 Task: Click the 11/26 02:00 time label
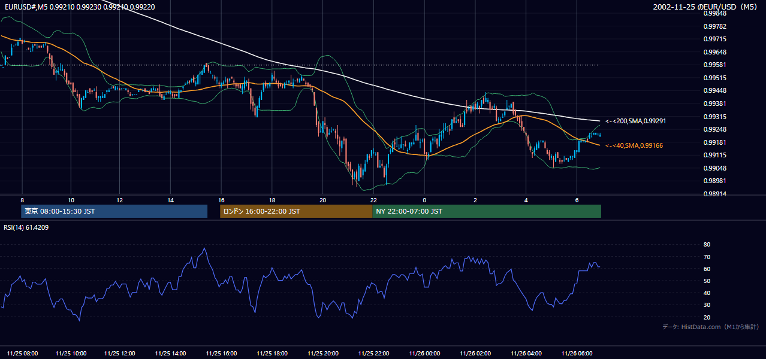[475, 353]
